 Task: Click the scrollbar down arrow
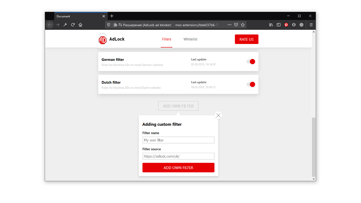pos(314,179)
